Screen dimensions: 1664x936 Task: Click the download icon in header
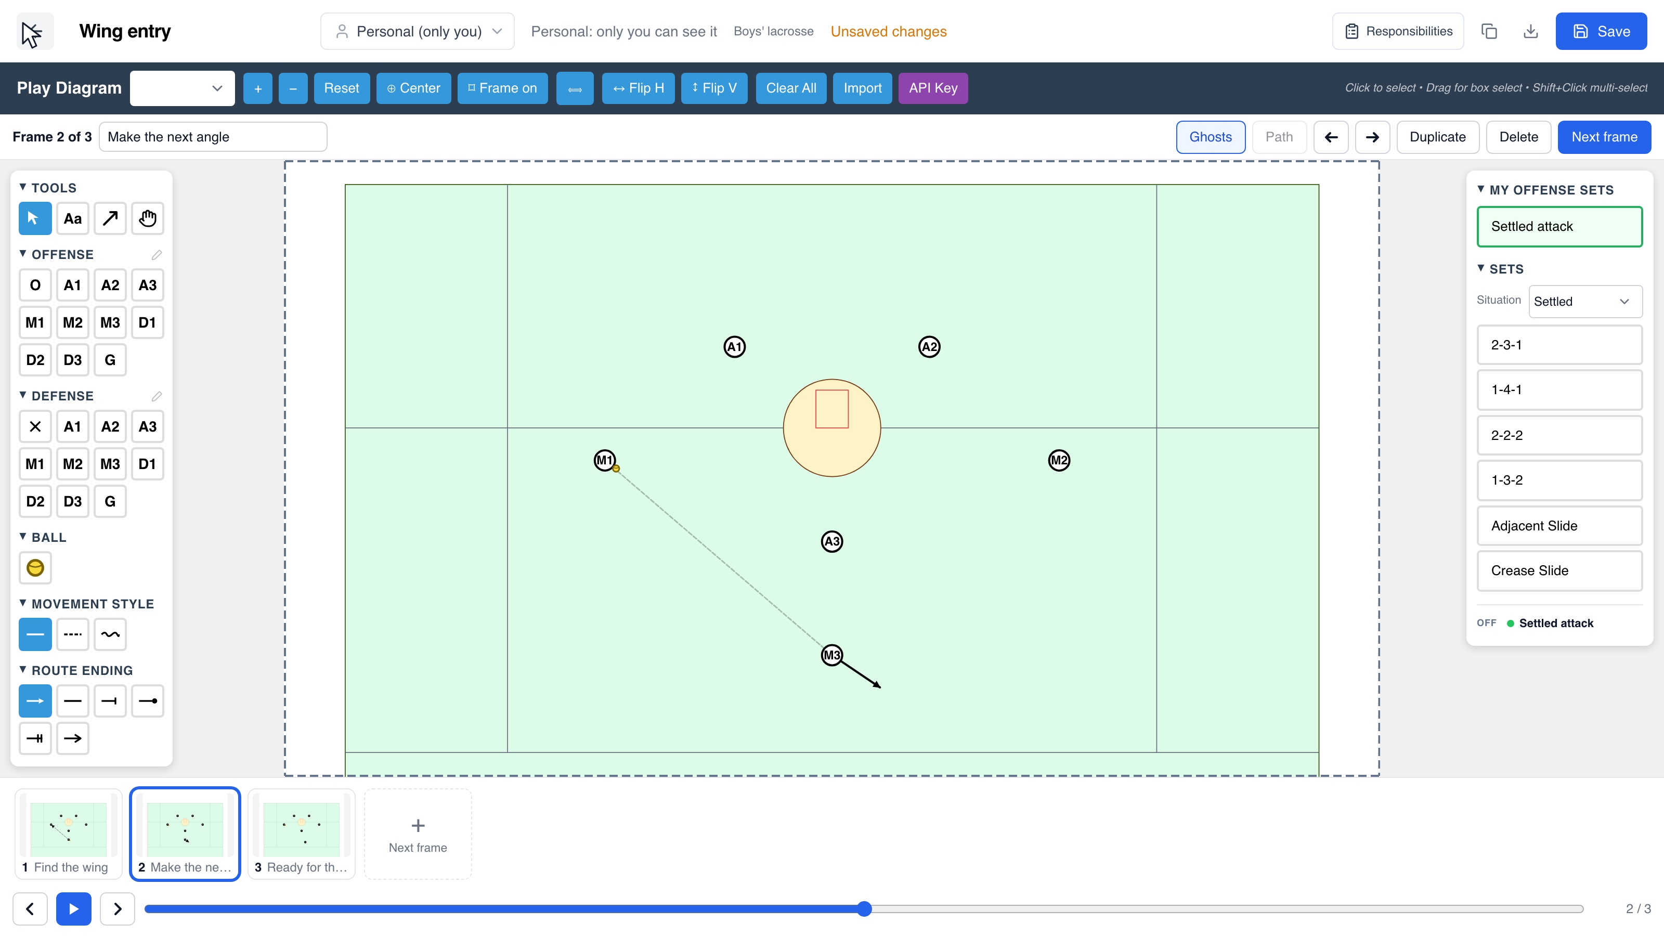(1530, 31)
